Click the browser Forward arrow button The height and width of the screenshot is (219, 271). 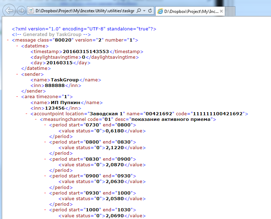pos(21,10)
